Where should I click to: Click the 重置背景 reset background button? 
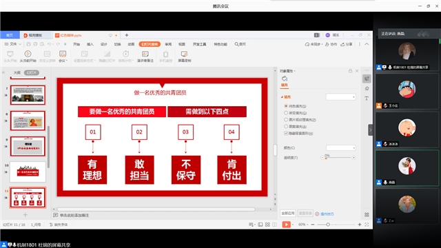pyautogui.click(x=305, y=214)
